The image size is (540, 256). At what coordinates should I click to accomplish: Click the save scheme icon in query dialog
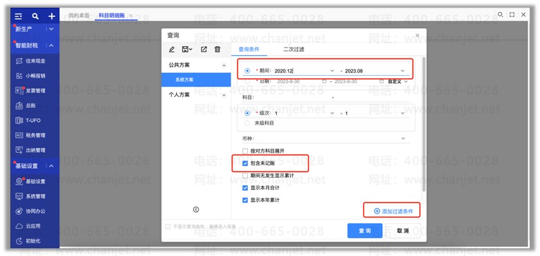[185, 49]
